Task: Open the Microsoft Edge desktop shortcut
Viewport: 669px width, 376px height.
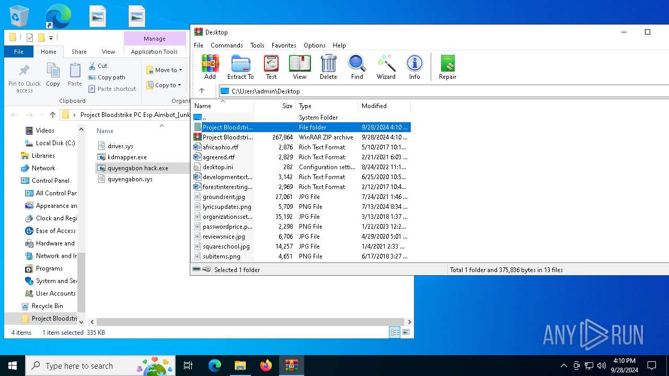Action: (58, 16)
